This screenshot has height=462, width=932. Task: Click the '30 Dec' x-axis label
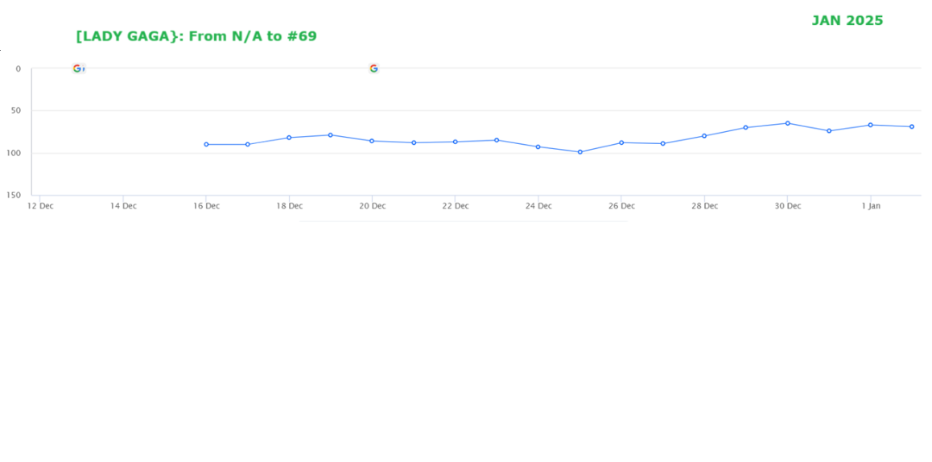[x=788, y=206]
